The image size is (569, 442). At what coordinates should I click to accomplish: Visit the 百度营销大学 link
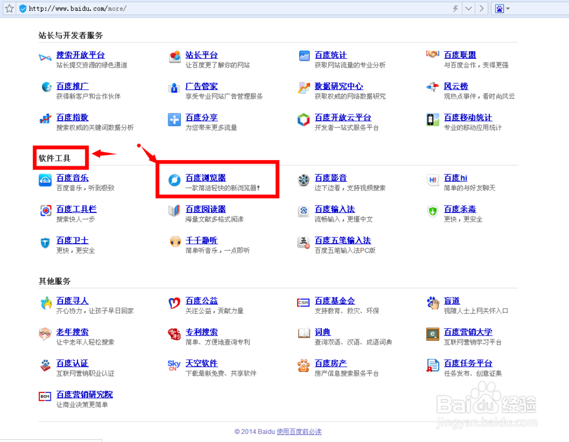(468, 332)
